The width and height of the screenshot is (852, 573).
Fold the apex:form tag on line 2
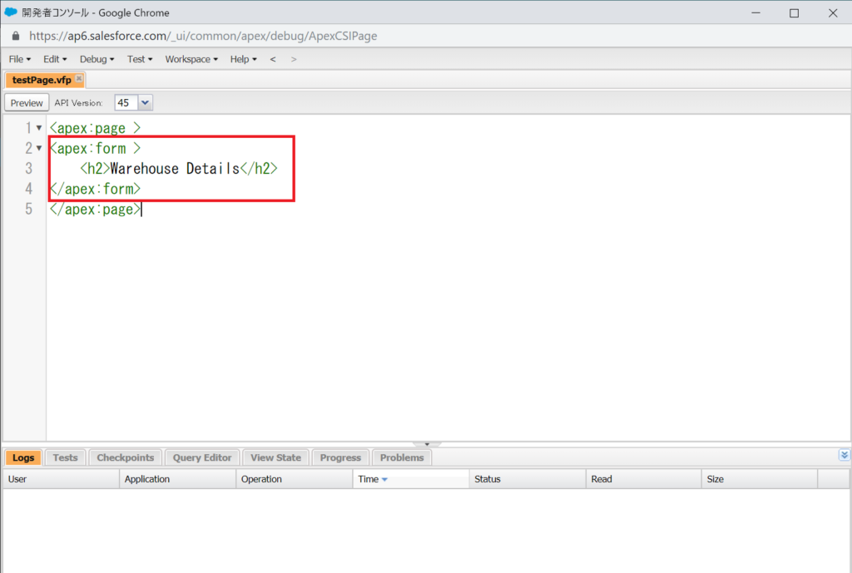click(39, 149)
